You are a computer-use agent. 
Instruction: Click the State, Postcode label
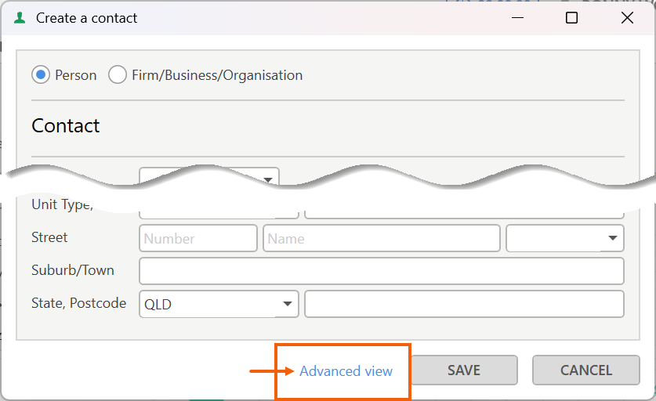pyautogui.click(x=78, y=303)
